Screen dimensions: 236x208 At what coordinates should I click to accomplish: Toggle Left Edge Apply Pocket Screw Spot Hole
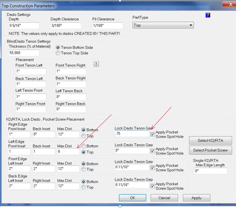(152, 151)
